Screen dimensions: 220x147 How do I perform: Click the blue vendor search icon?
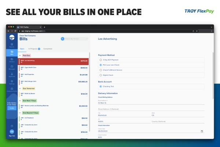tap(62, 39)
